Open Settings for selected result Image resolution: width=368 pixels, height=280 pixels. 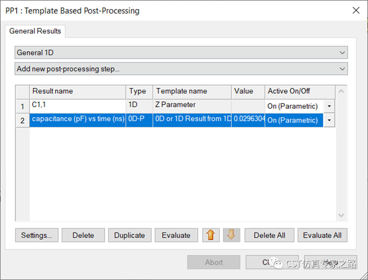37,235
